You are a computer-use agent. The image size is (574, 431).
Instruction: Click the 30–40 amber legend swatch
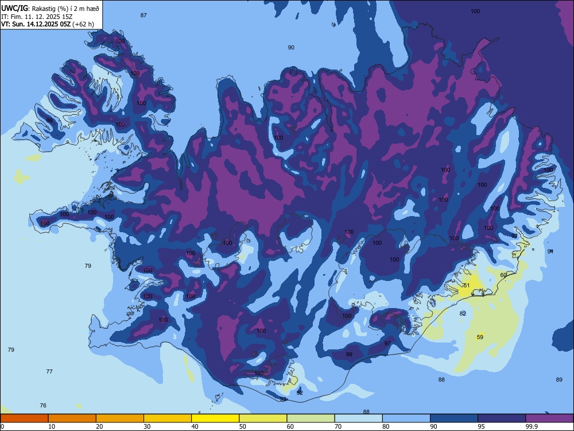[168, 418]
